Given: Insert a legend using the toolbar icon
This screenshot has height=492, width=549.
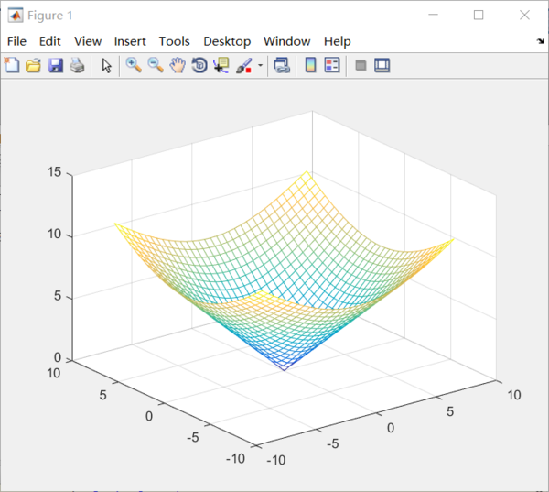Looking at the screenshot, I should click(x=332, y=65).
